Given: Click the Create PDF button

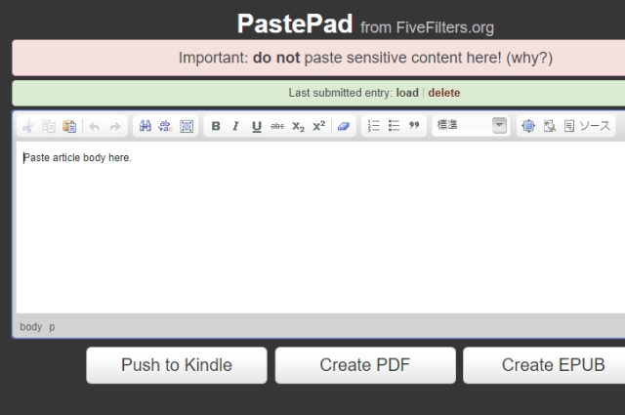Looking at the screenshot, I should (x=364, y=365).
